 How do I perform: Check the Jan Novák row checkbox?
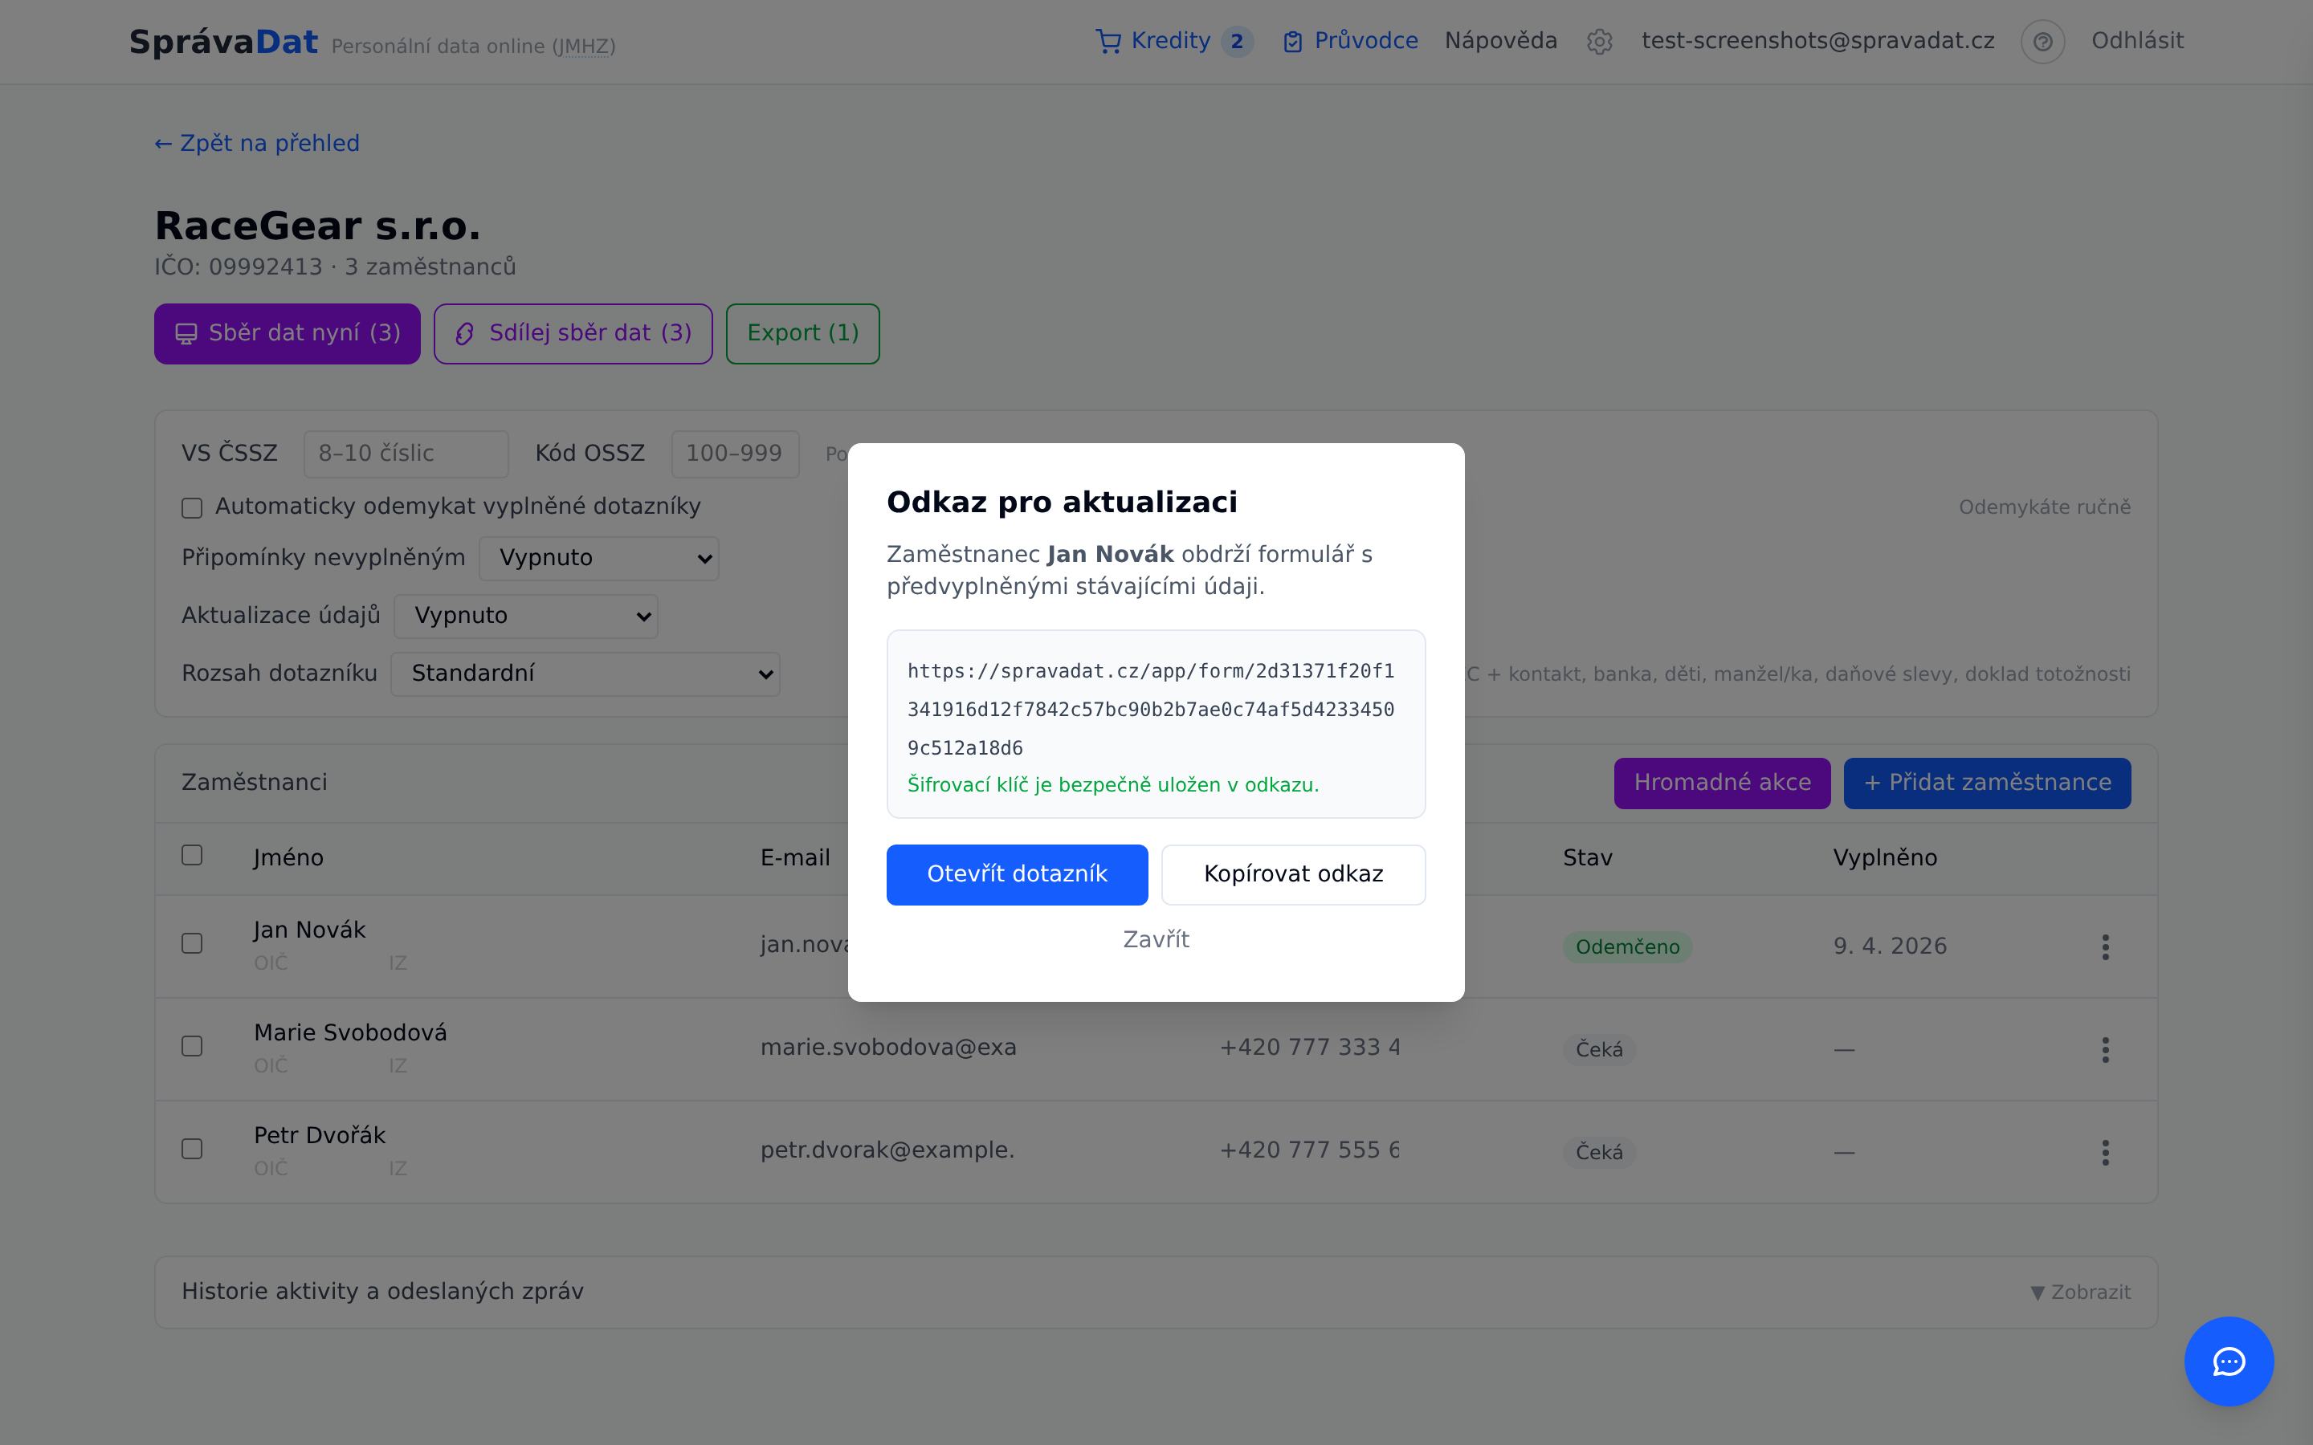(192, 943)
